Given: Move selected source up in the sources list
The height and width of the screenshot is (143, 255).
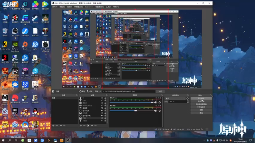Looking at the screenshot, I should [92, 126].
